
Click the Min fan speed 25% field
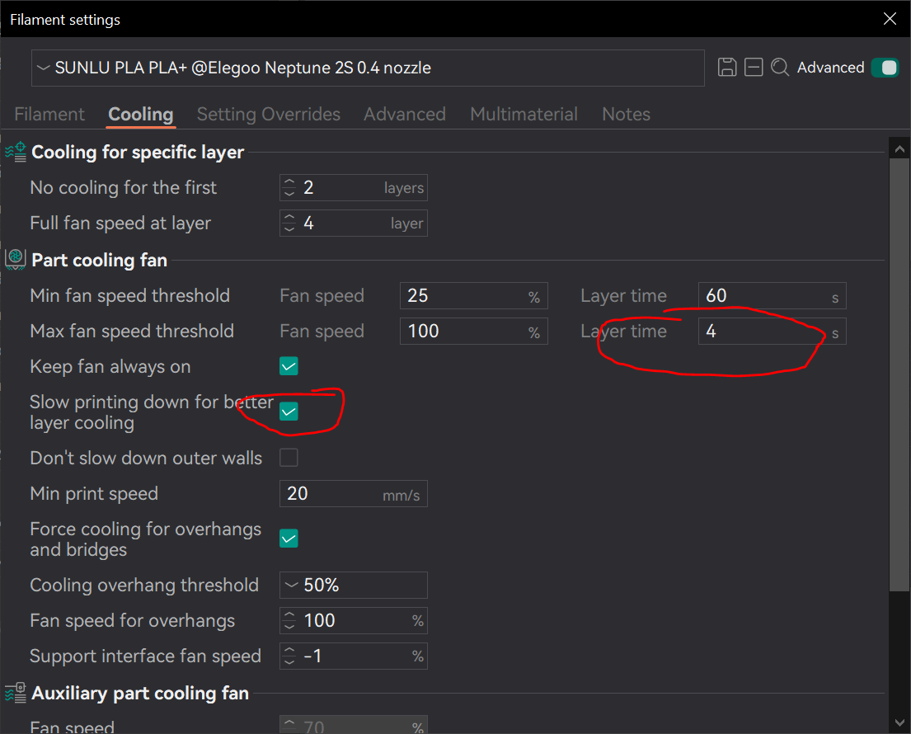pos(473,296)
